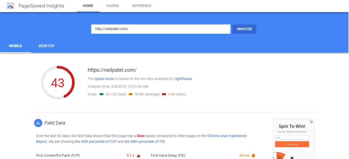The image size is (349, 159).
Task: Click the First Input Delay (FID) label
Action: pyautogui.click(x=168, y=155)
